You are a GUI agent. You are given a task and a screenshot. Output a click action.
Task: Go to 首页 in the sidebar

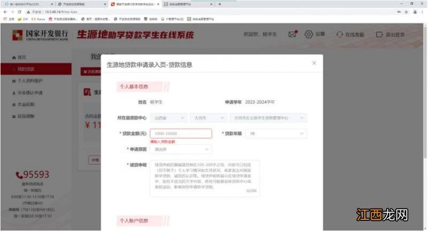click(x=22, y=58)
